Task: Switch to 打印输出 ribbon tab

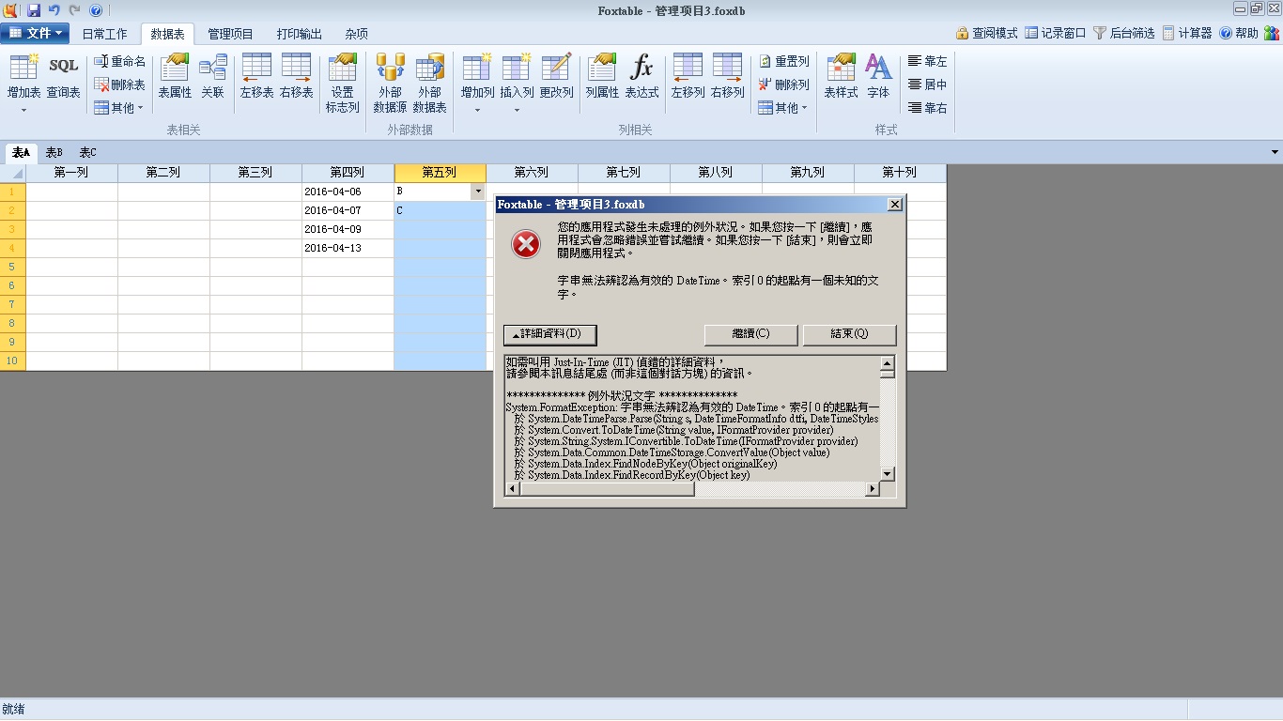Action: (x=299, y=34)
